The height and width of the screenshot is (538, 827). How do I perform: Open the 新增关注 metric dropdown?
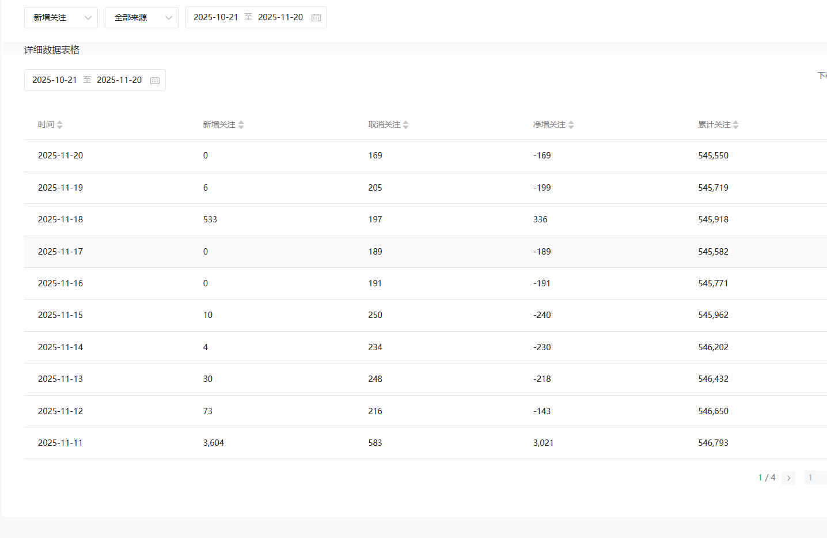coord(61,18)
